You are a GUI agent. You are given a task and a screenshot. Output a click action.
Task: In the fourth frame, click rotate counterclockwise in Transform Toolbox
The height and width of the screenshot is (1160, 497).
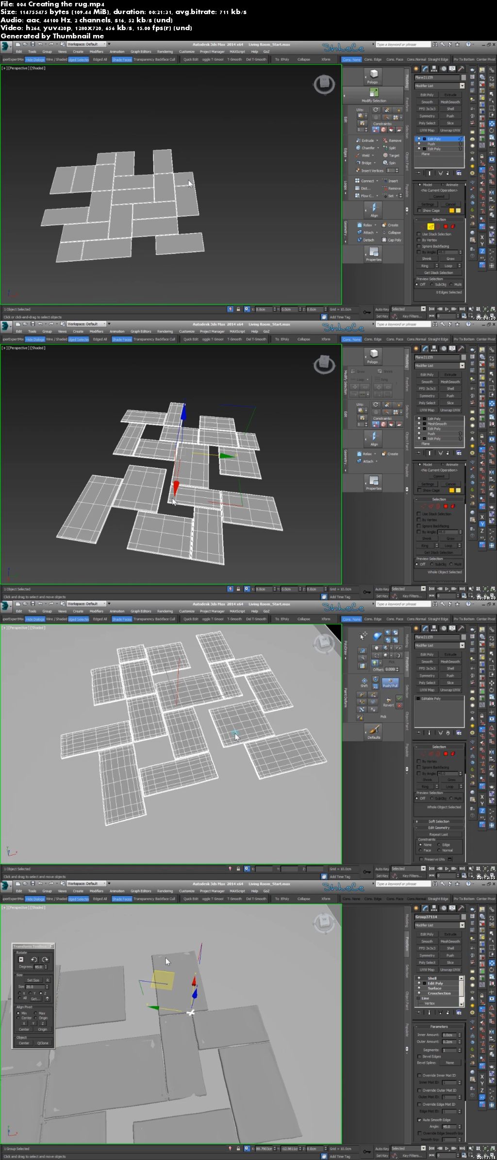[33, 959]
